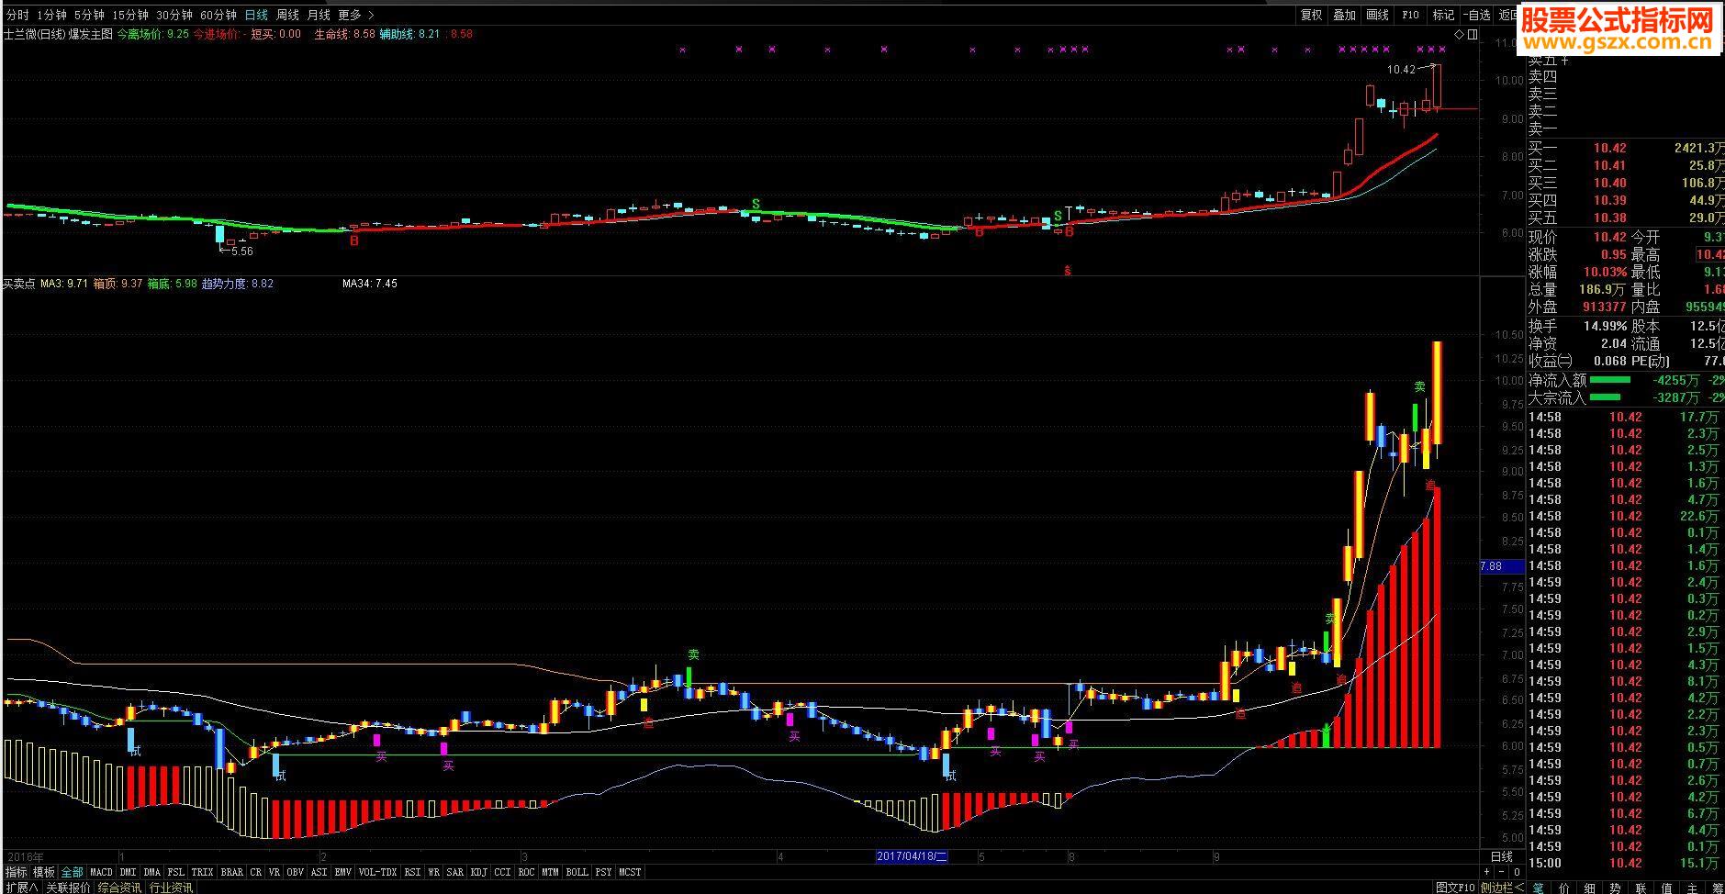Select the 1分钟 period tab
The image size is (1725, 894).
click(x=51, y=15)
